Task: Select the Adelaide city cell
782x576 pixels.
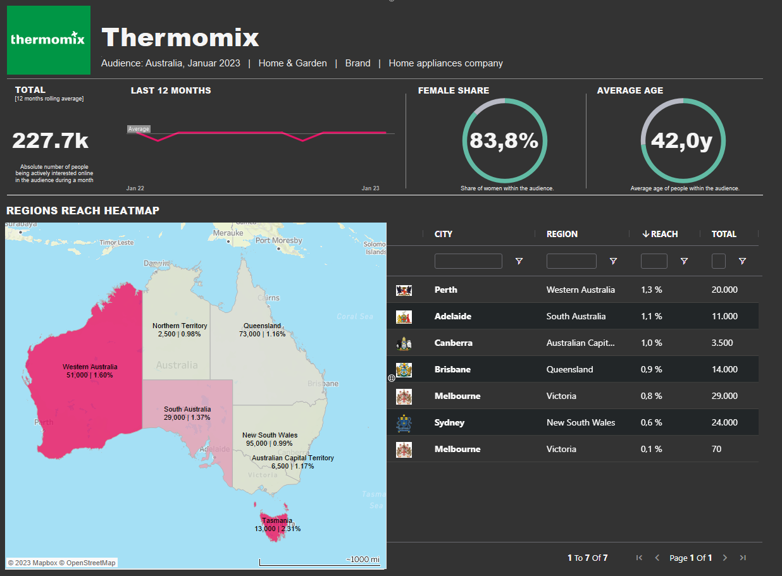Action: point(453,317)
